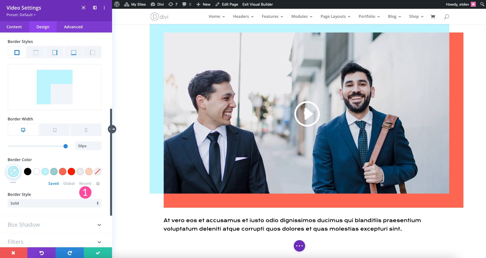Click the green checkmark to save settings
The width and height of the screenshot is (486, 258).
coord(98,253)
